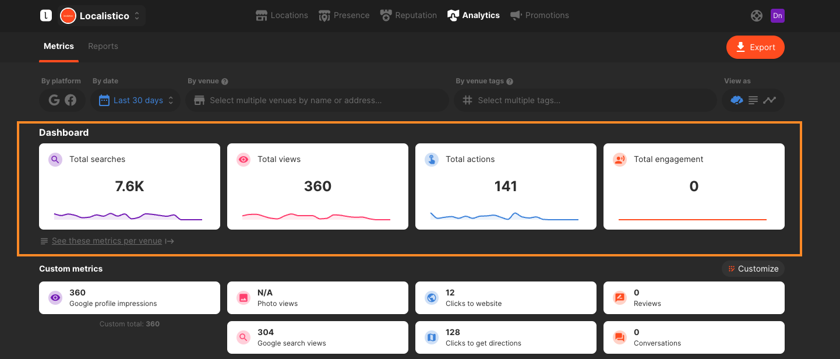Click the 7.6K total searches value
Image resolution: width=840 pixels, height=359 pixels.
click(129, 186)
